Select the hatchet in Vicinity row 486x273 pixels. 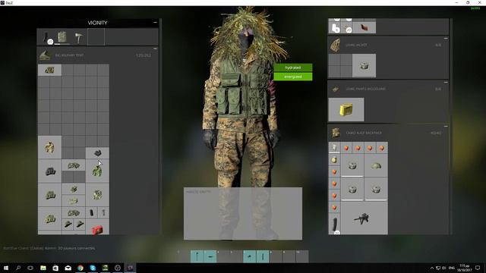click(78, 37)
